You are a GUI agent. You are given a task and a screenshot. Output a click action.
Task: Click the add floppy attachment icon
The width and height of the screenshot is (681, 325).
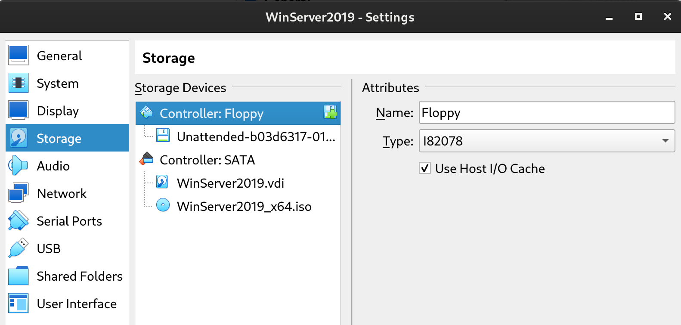click(330, 112)
